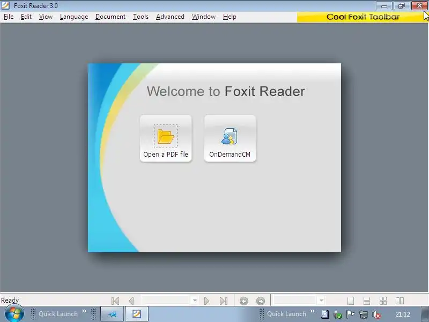Click the 21:12 system clock

[x=403, y=314]
